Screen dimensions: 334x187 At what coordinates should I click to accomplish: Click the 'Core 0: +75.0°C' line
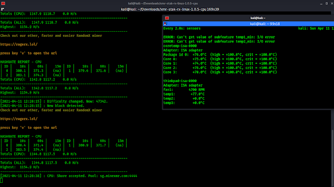pos(220,59)
